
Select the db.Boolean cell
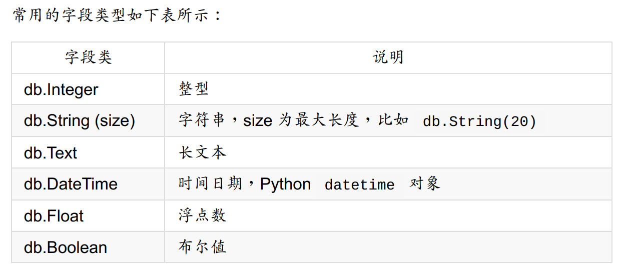point(88,247)
